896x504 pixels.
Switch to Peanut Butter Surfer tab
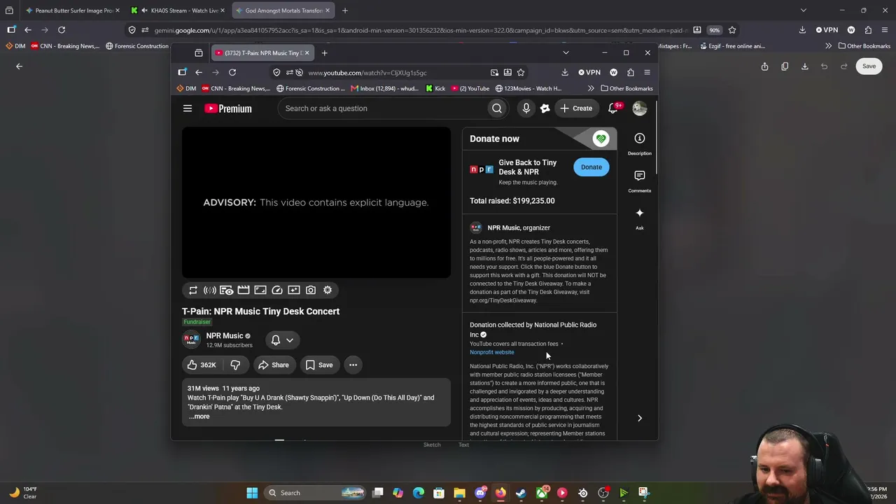73,10
